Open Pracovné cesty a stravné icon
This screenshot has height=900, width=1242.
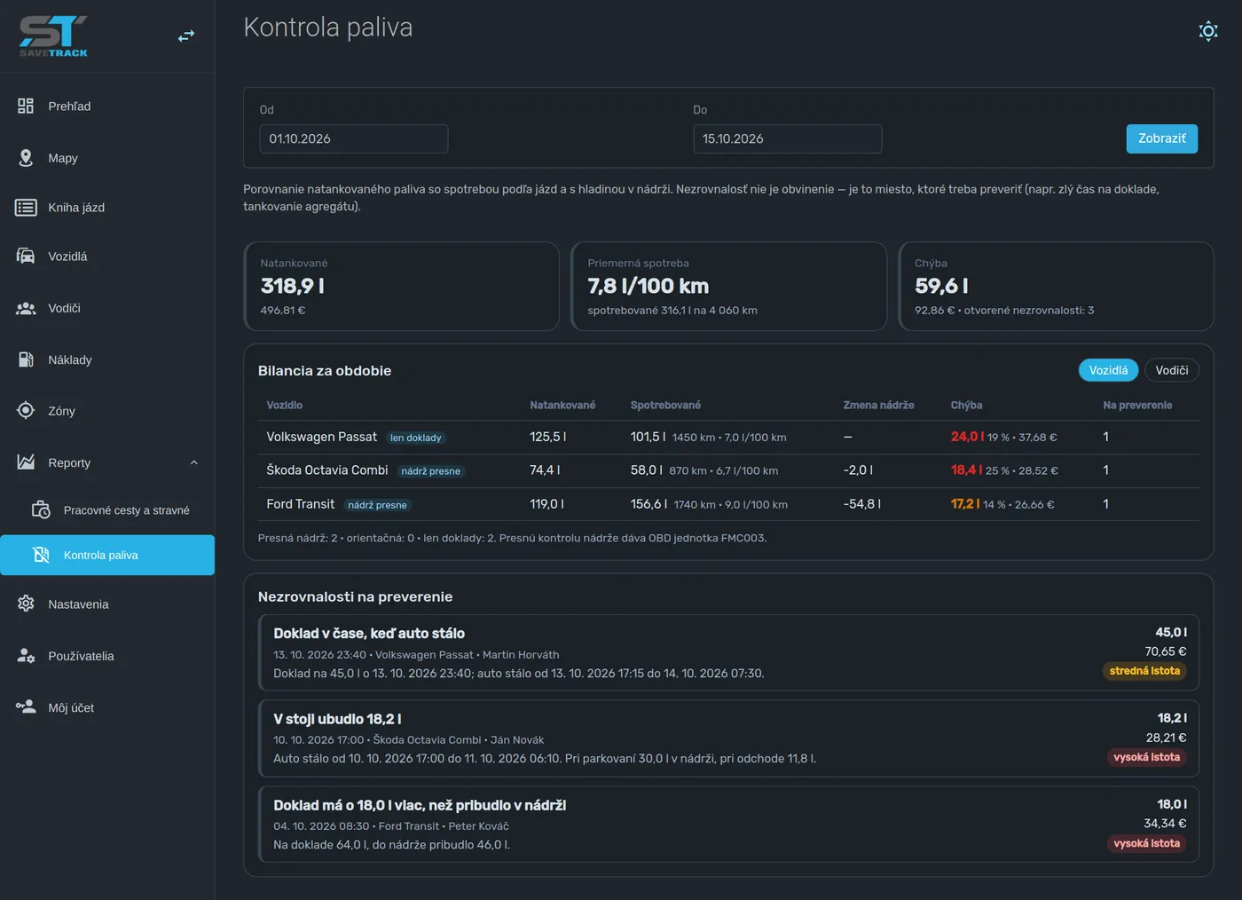41,510
